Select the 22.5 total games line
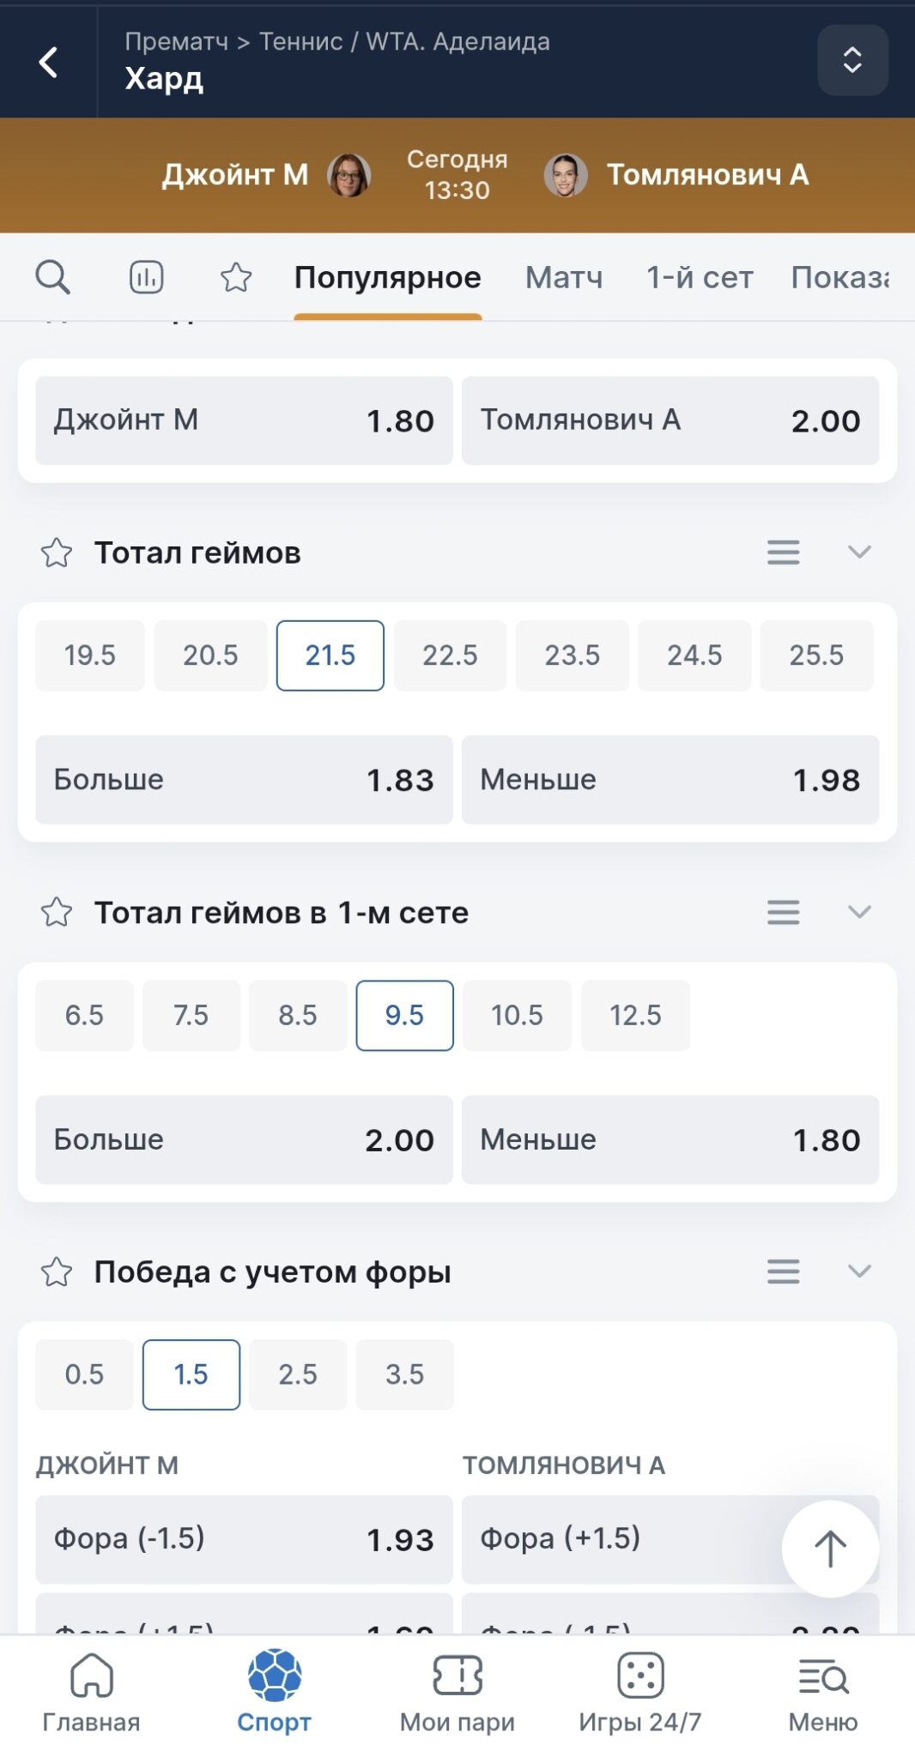The width and height of the screenshot is (915, 1757). pos(450,655)
